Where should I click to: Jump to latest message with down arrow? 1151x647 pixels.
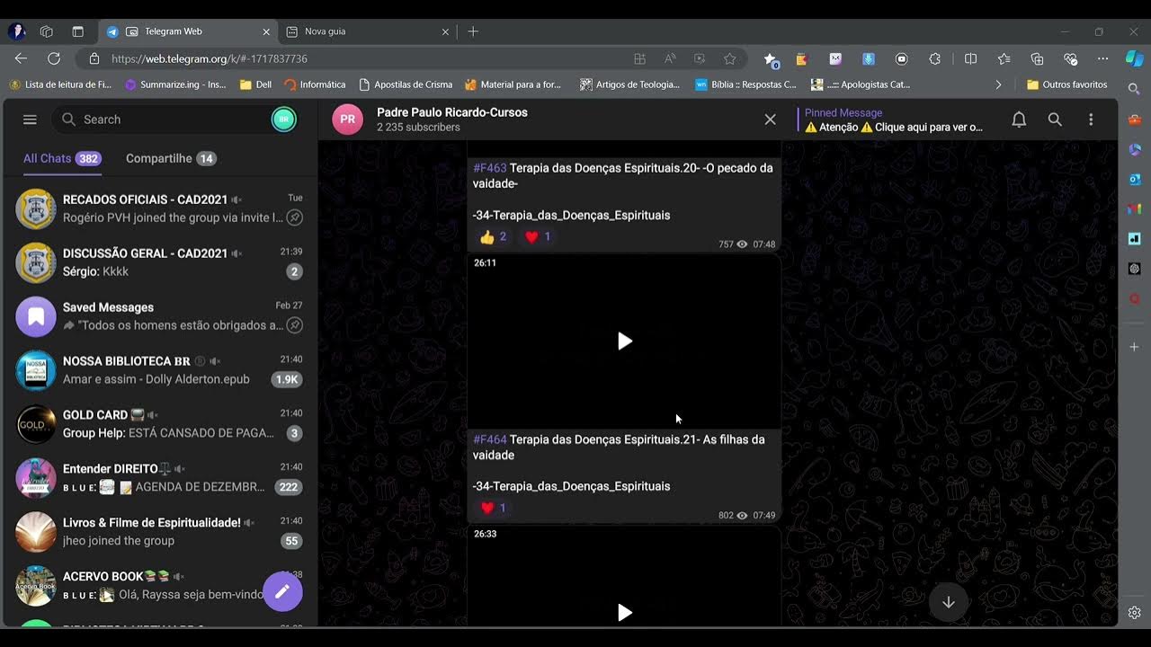[x=948, y=602]
